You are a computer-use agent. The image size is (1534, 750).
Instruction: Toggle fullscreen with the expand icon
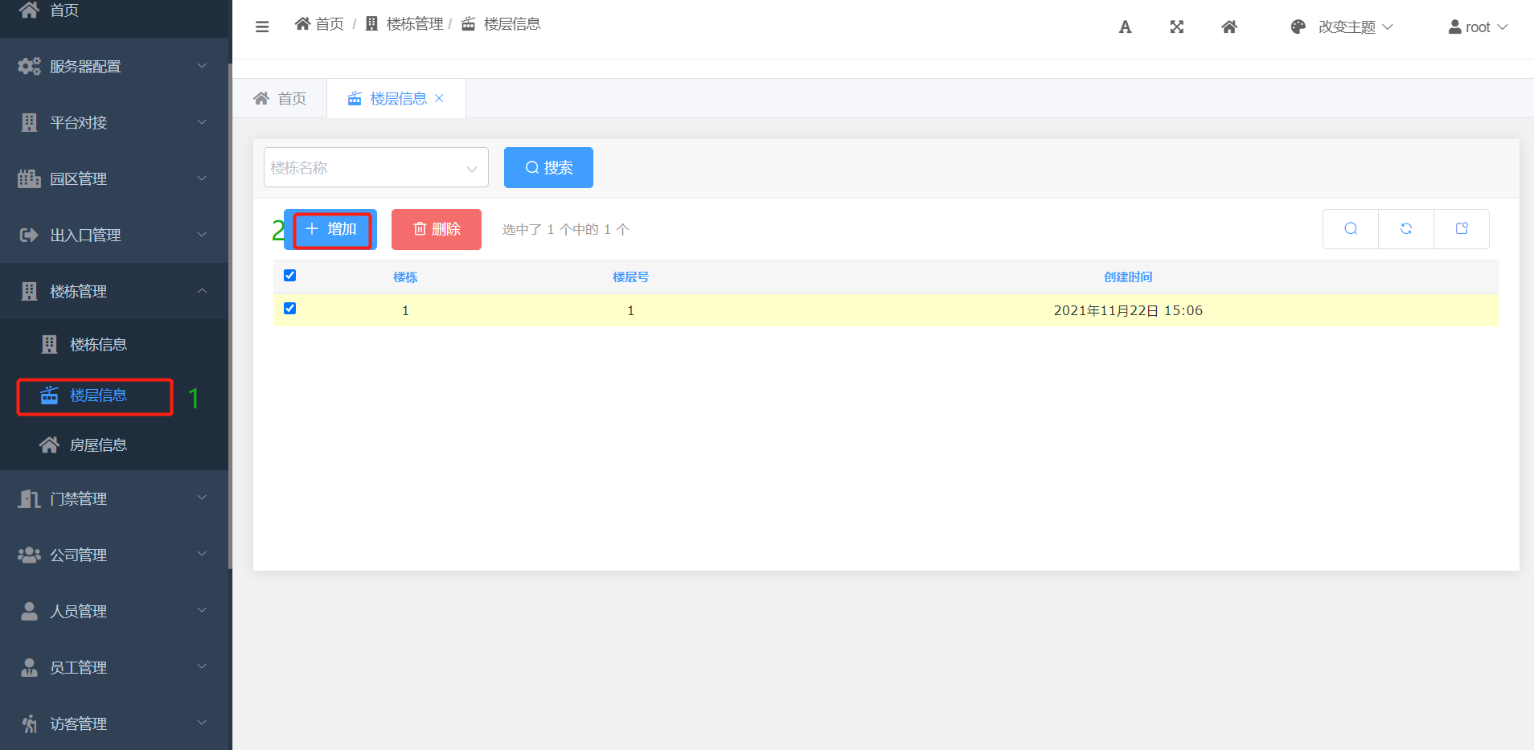(1176, 27)
